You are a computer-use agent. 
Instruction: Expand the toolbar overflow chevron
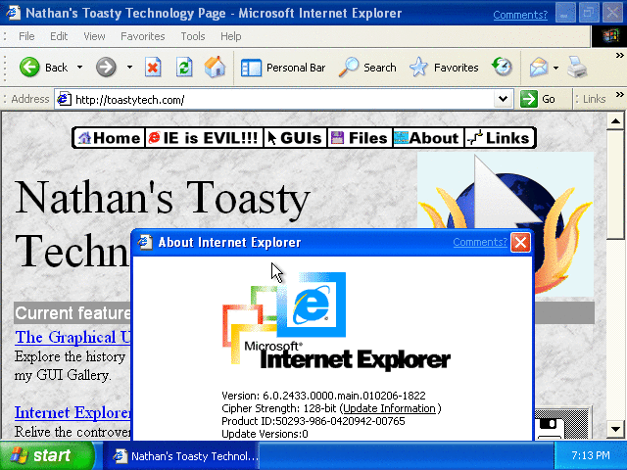pyautogui.click(x=619, y=56)
